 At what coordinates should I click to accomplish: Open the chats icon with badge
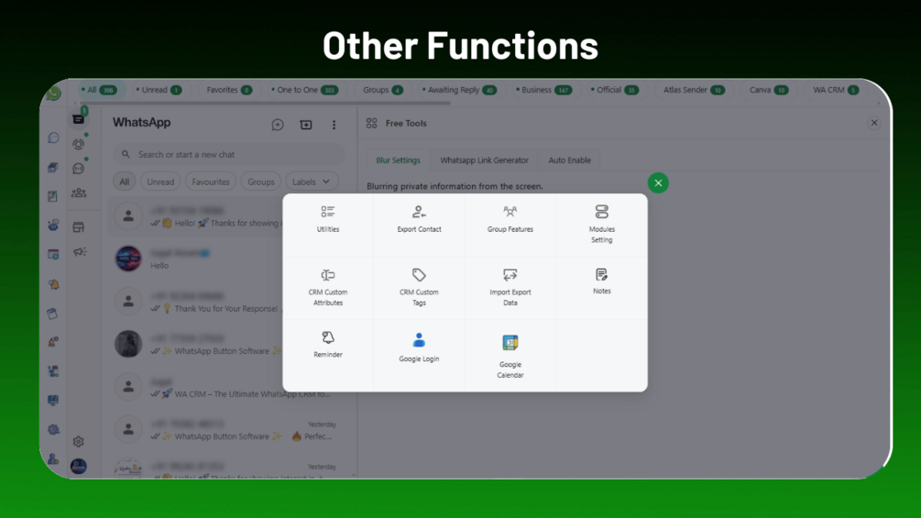click(78, 119)
